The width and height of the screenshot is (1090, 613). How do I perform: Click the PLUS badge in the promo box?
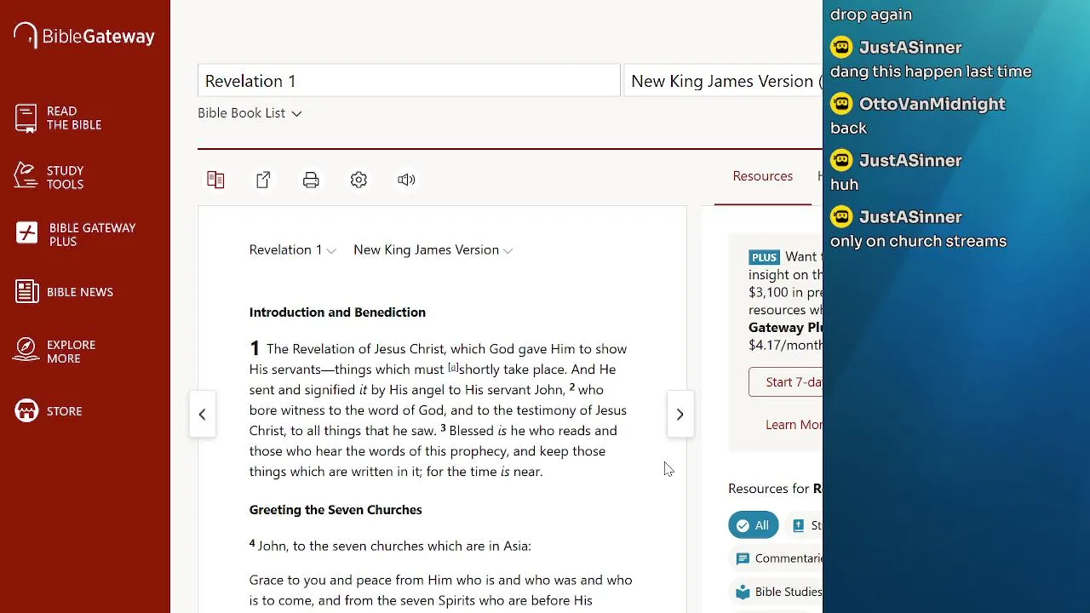pyautogui.click(x=764, y=257)
